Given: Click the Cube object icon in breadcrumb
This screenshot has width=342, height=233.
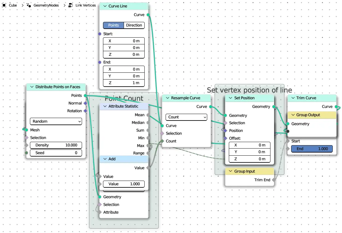Looking at the screenshot, I should point(4,5).
